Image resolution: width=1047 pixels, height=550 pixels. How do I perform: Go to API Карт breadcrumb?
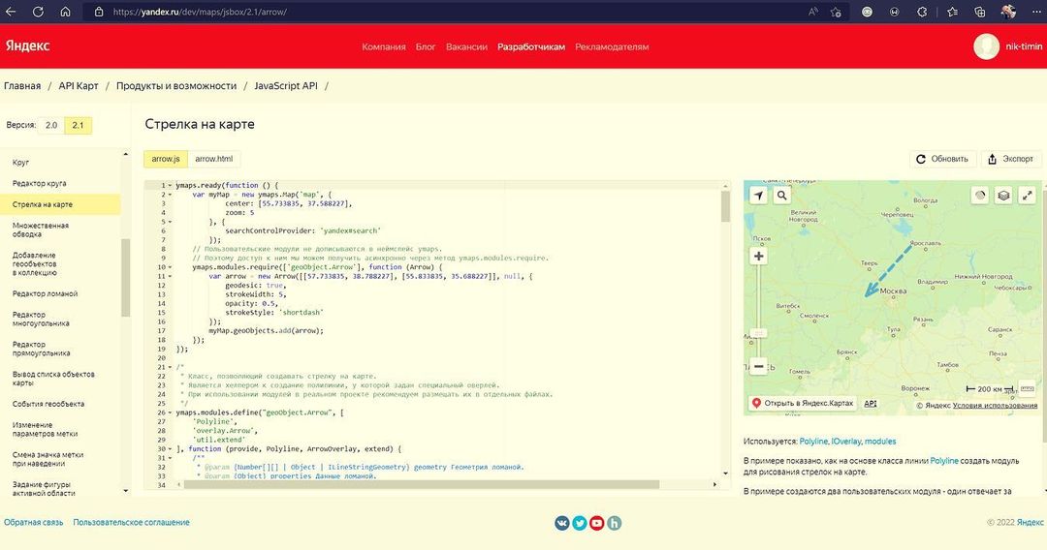(x=79, y=86)
